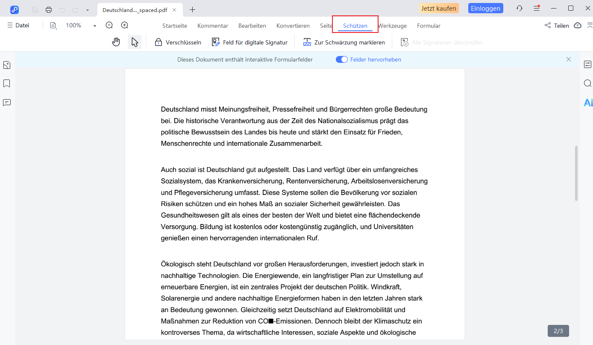Open the AI assistant panel
The width and height of the screenshot is (593, 345).
tap(589, 103)
